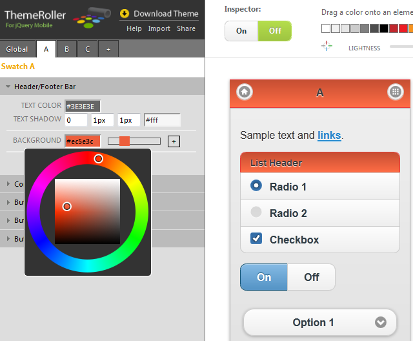
Task: Click the plus button beside background slider
Action: 174,141
